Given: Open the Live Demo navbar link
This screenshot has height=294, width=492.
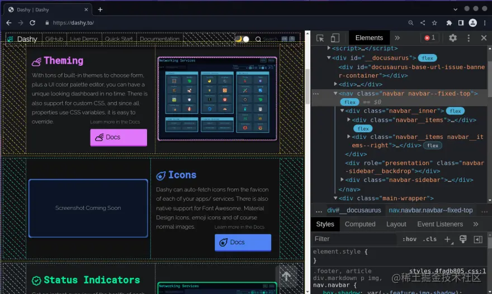Looking at the screenshot, I should pos(84,39).
